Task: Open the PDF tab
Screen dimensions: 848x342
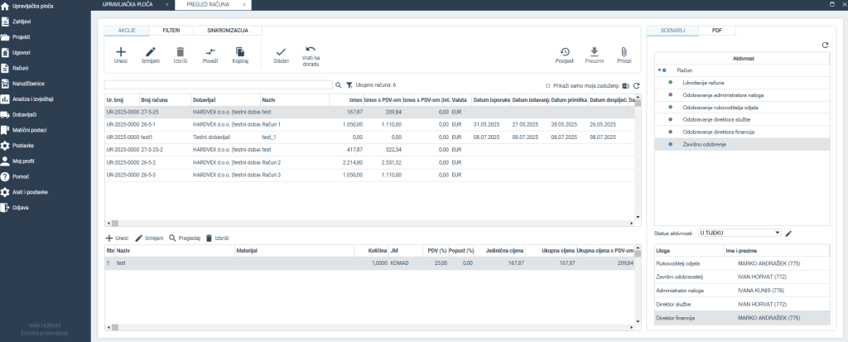Action: coord(717,30)
